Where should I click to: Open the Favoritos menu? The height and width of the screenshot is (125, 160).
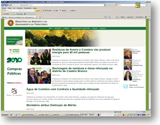(x=20, y=8)
